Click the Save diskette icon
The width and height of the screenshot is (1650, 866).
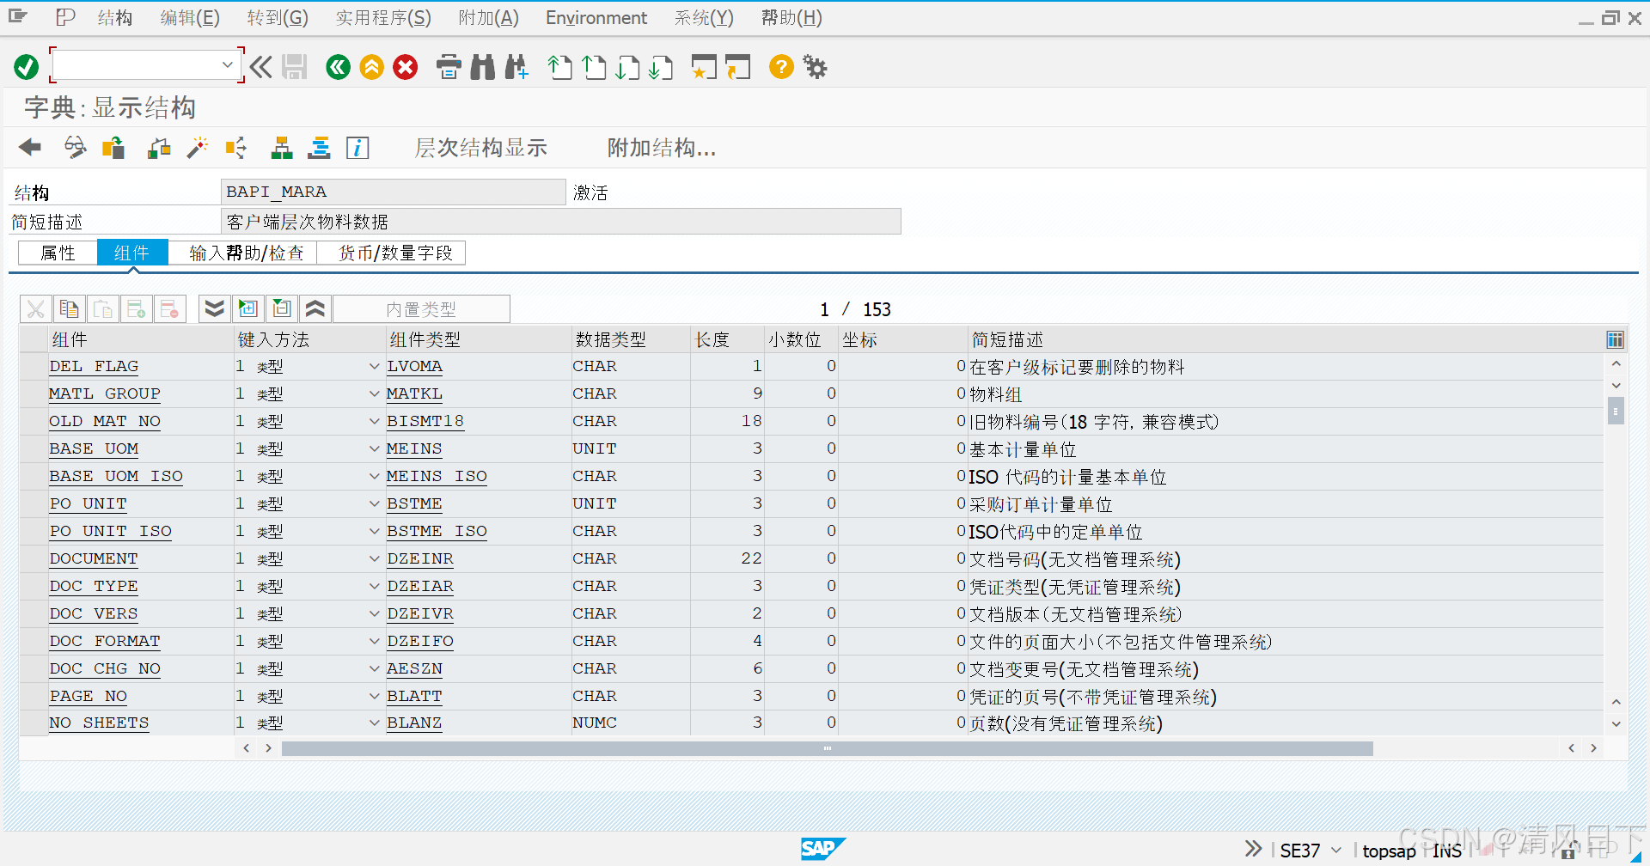(x=295, y=67)
